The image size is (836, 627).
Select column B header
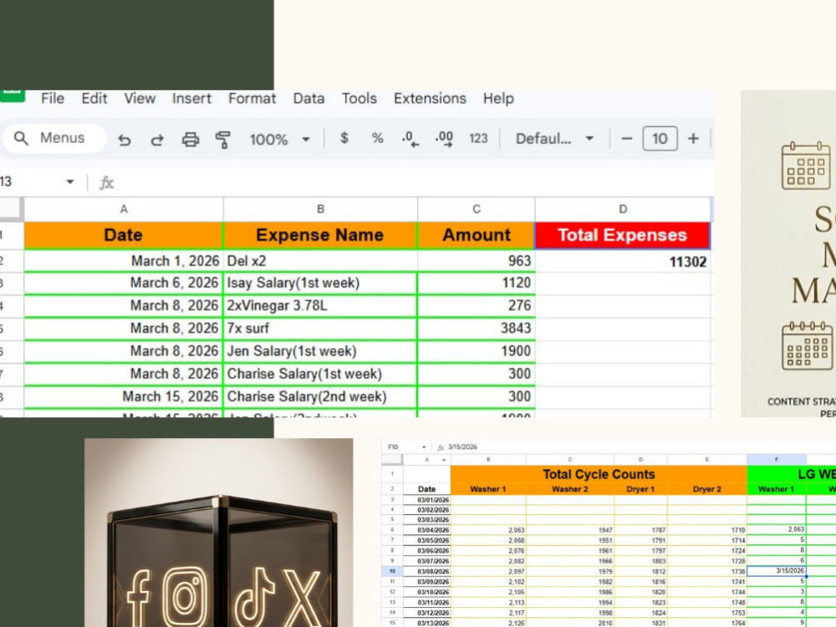click(320, 209)
